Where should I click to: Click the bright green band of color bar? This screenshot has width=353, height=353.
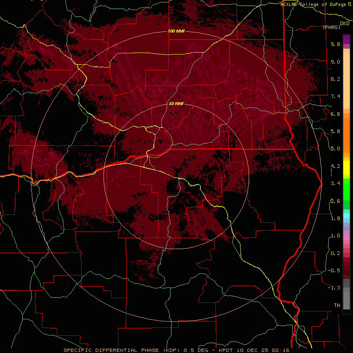346,189
